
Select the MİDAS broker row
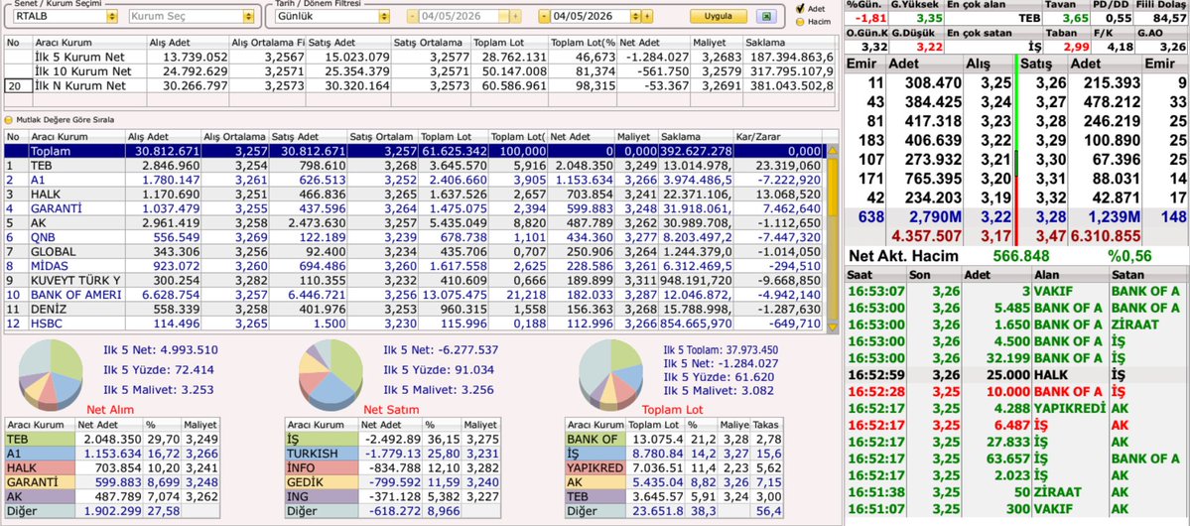tap(415, 266)
